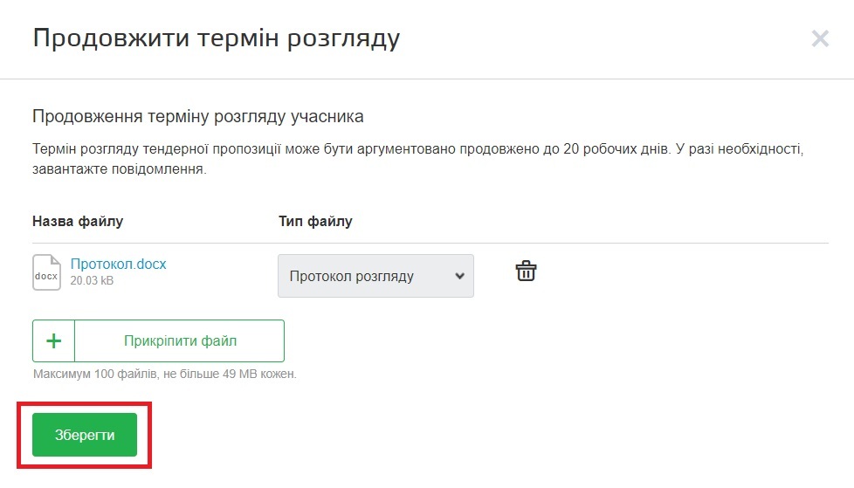854x488 pixels.
Task: Click the Продовжити термін розгляду dialog title
Action: 216,38
